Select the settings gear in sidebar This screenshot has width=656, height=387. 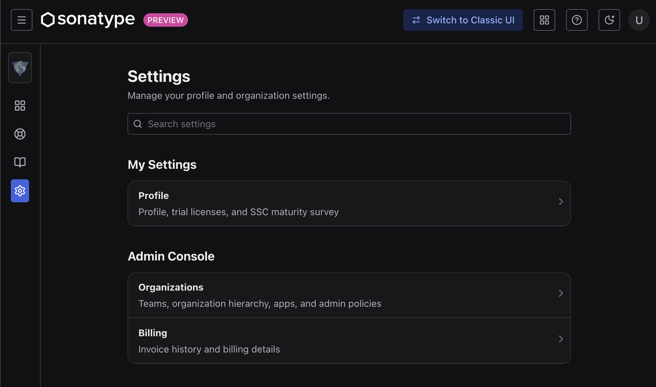pyautogui.click(x=20, y=191)
